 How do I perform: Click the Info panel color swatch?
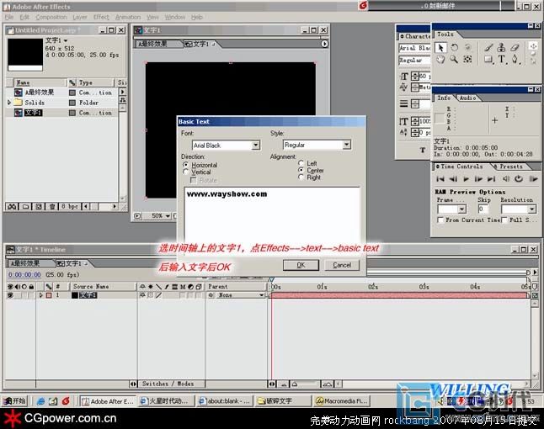[x=440, y=119]
